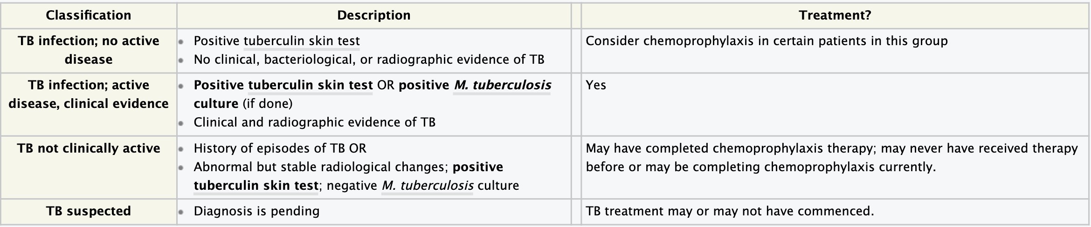
Task: Open bold M. tuberculosis link before 'culture (if done)'
Action: [x=502, y=85]
